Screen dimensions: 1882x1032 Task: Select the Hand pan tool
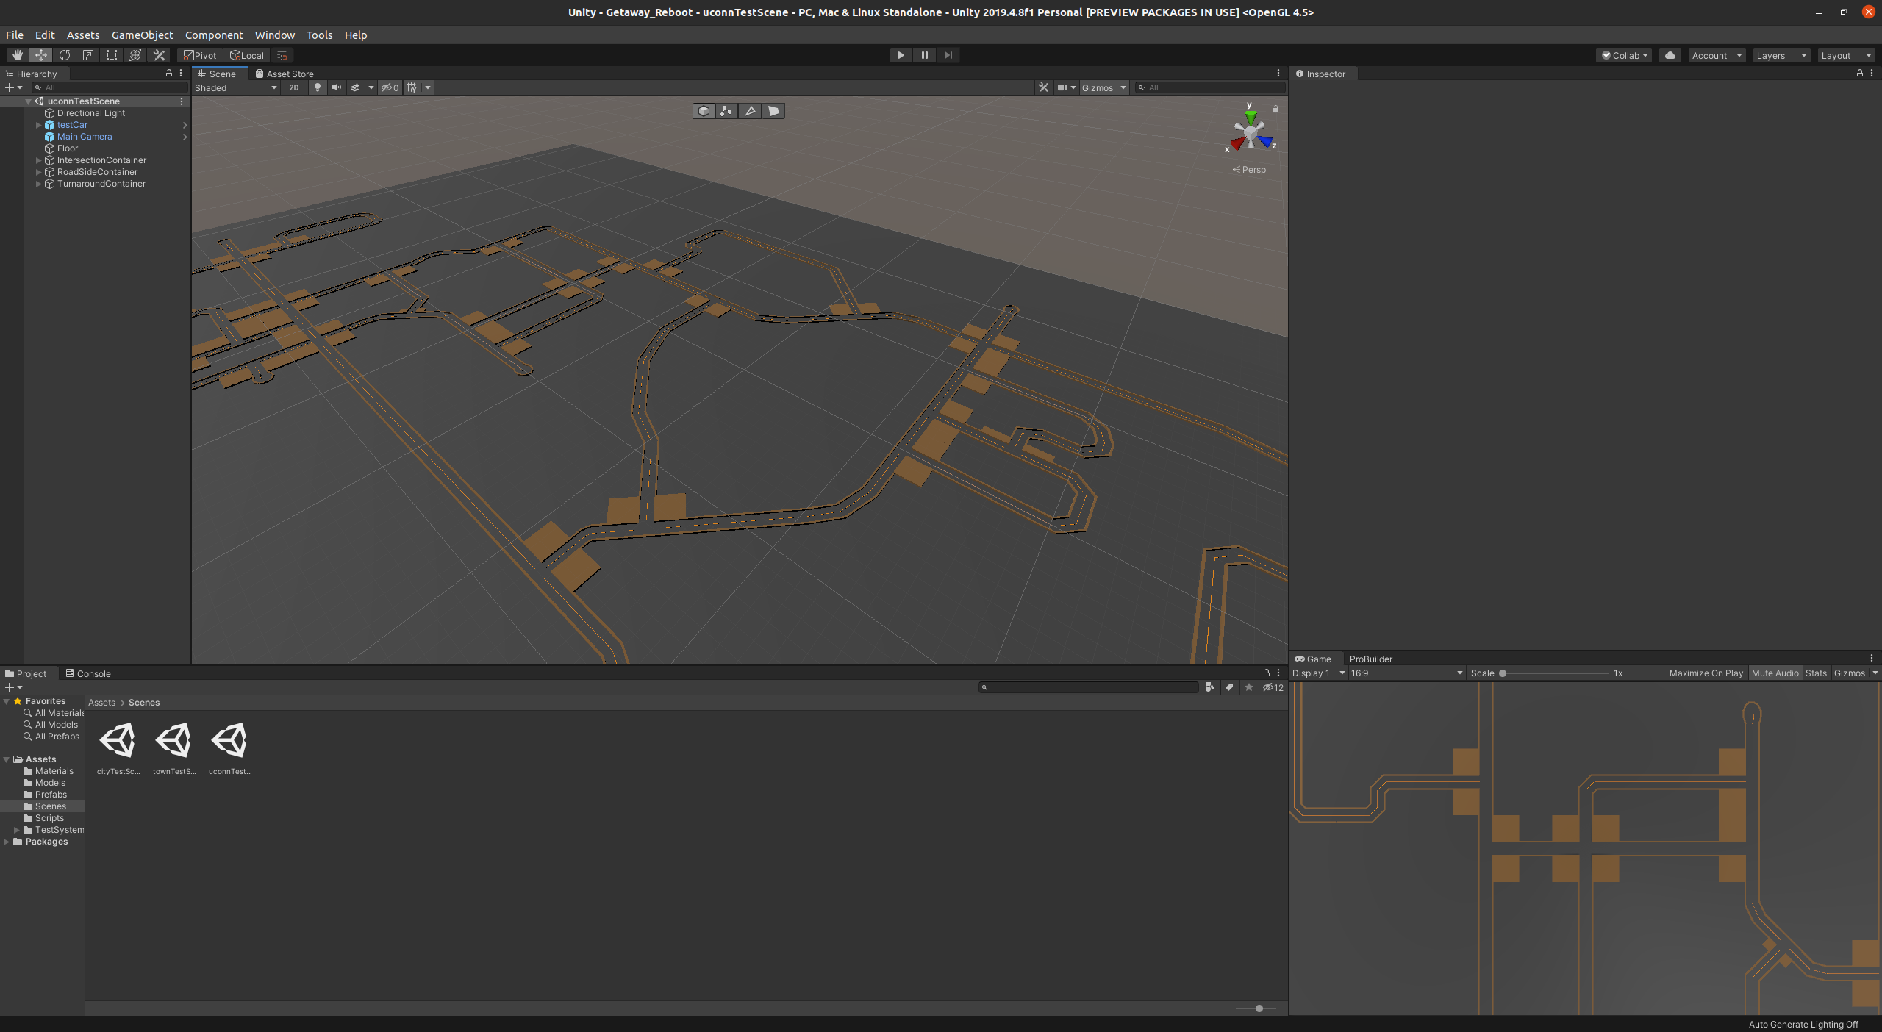pos(17,55)
